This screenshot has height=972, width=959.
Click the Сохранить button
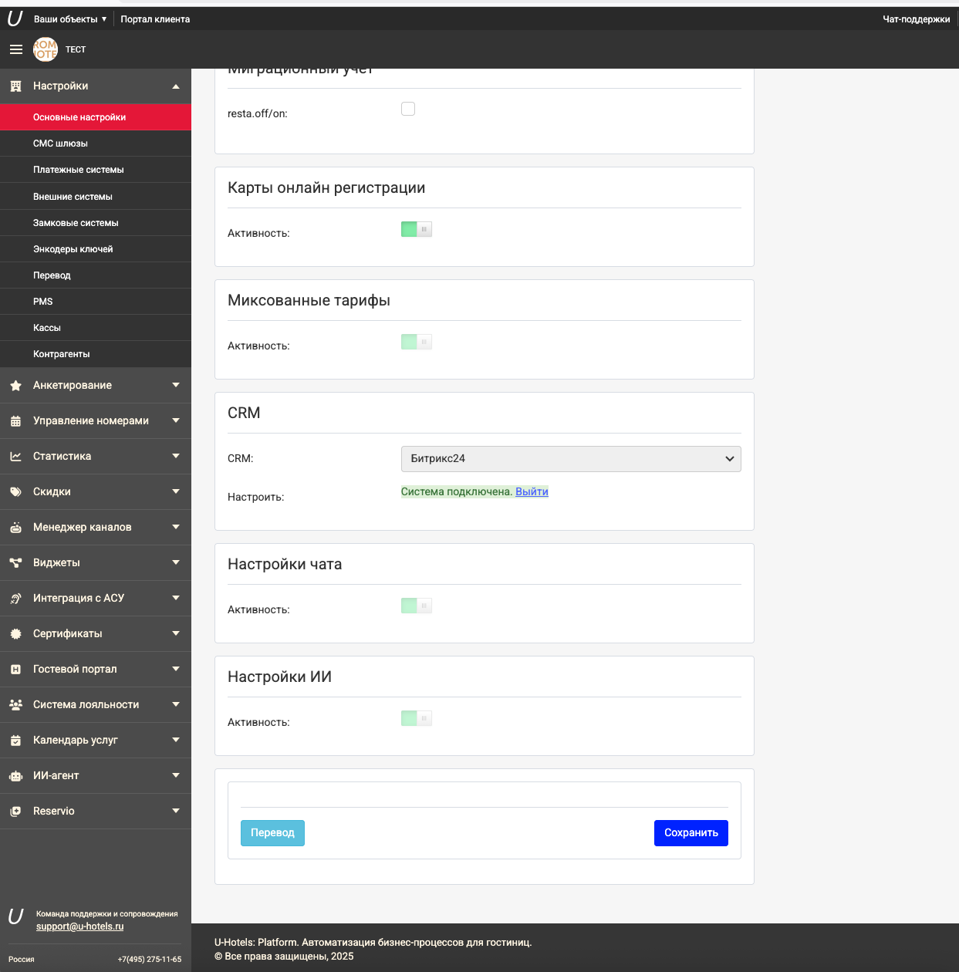pyautogui.click(x=691, y=833)
